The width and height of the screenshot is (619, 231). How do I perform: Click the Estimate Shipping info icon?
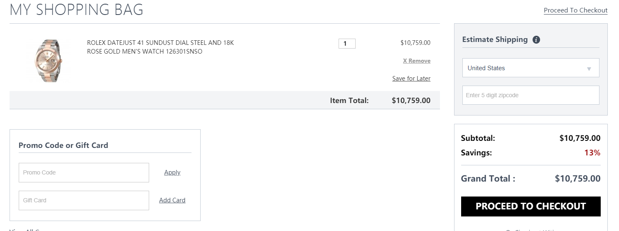pos(536,40)
